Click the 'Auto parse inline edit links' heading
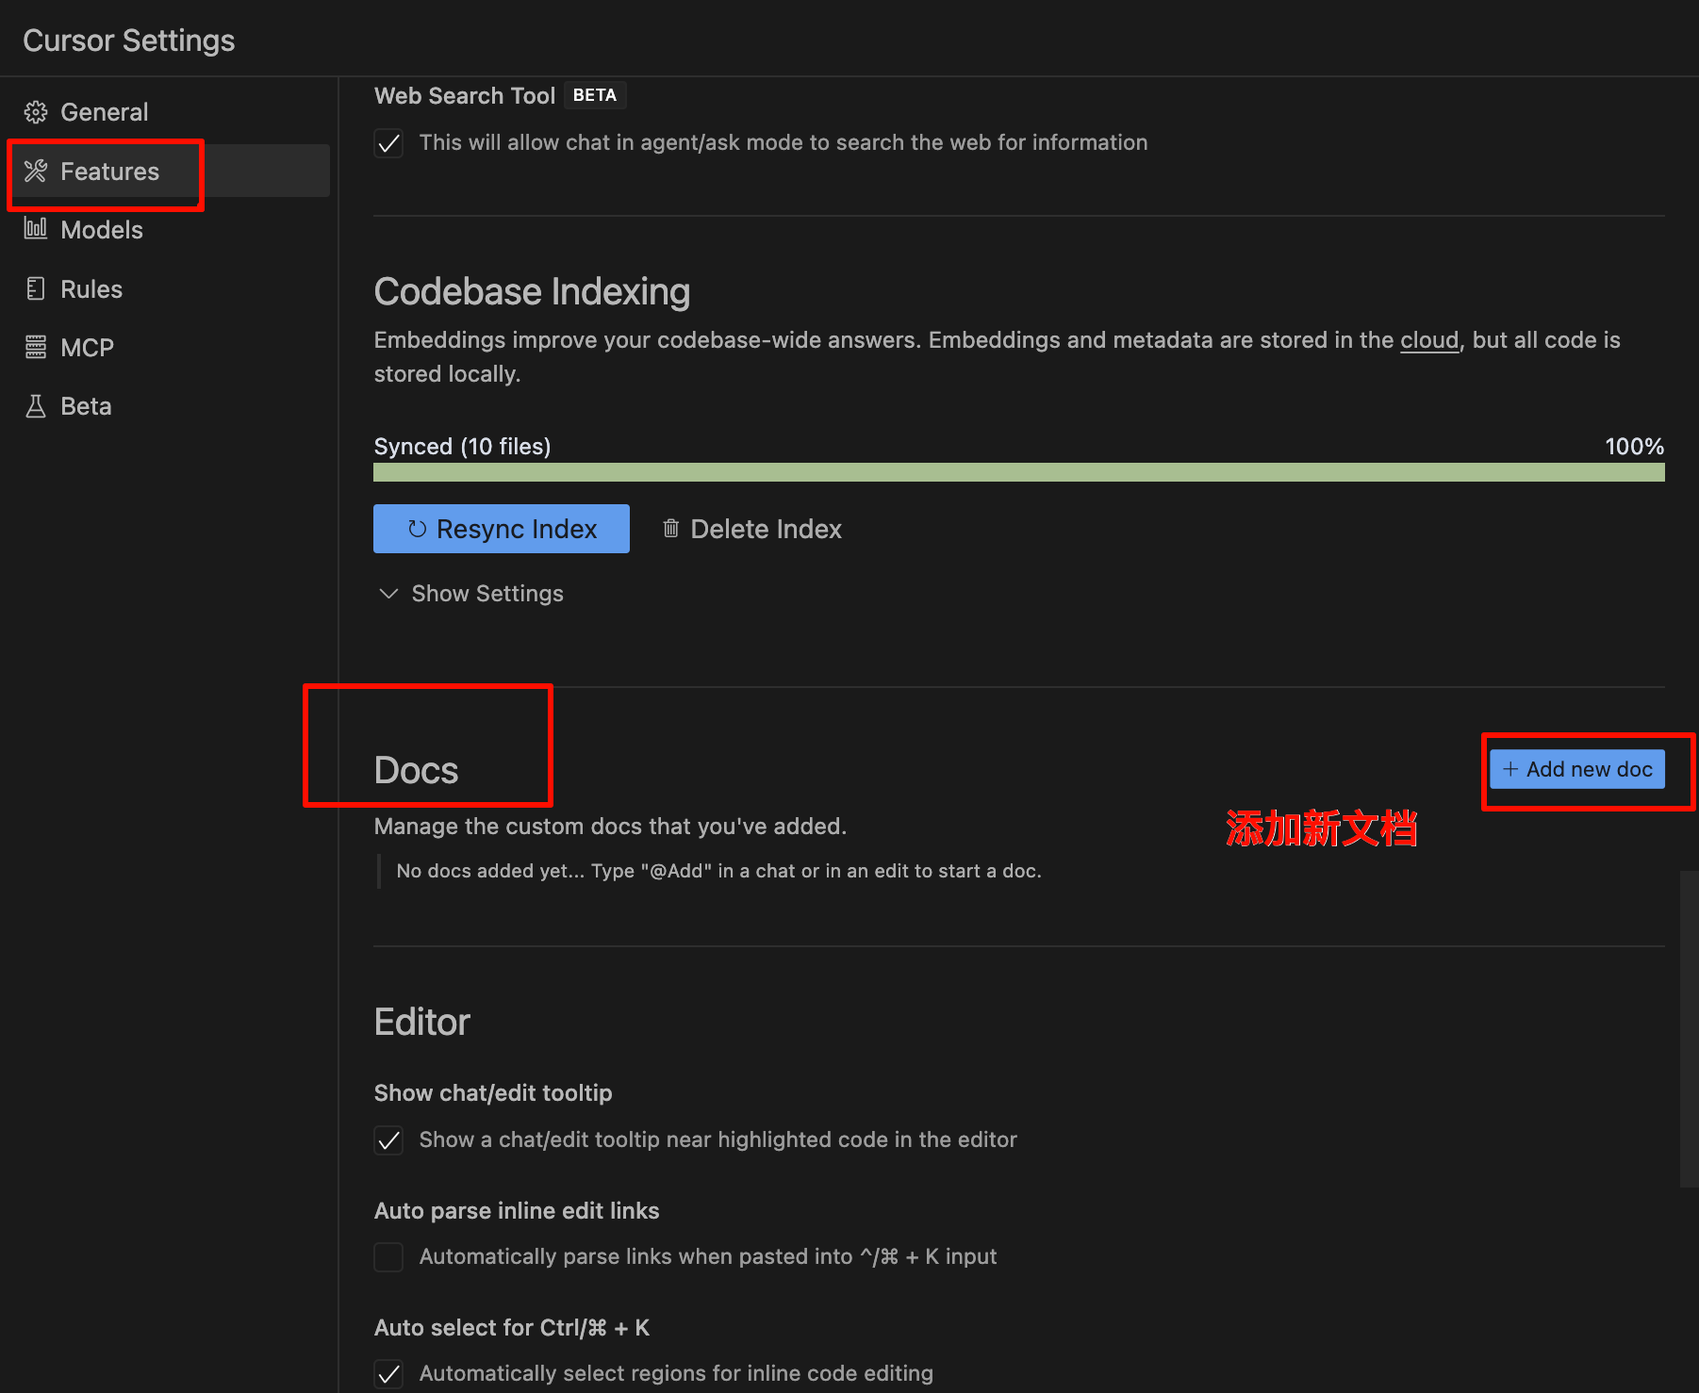 click(x=517, y=1211)
